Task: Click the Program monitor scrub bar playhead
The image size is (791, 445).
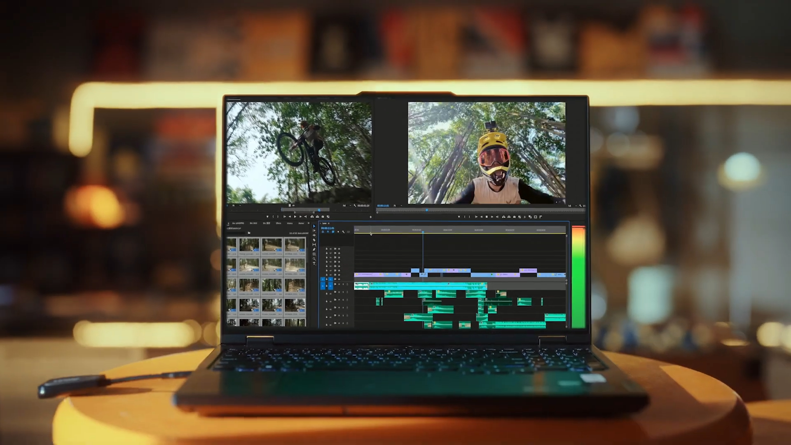Action: point(427,210)
